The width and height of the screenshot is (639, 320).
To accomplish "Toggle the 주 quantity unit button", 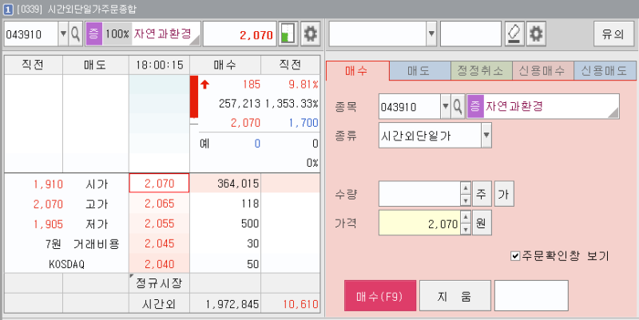I will [x=482, y=194].
